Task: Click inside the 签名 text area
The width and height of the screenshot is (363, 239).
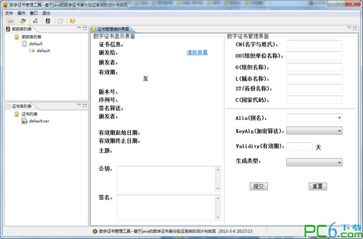Action: pyautogui.click(x=166, y=208)
